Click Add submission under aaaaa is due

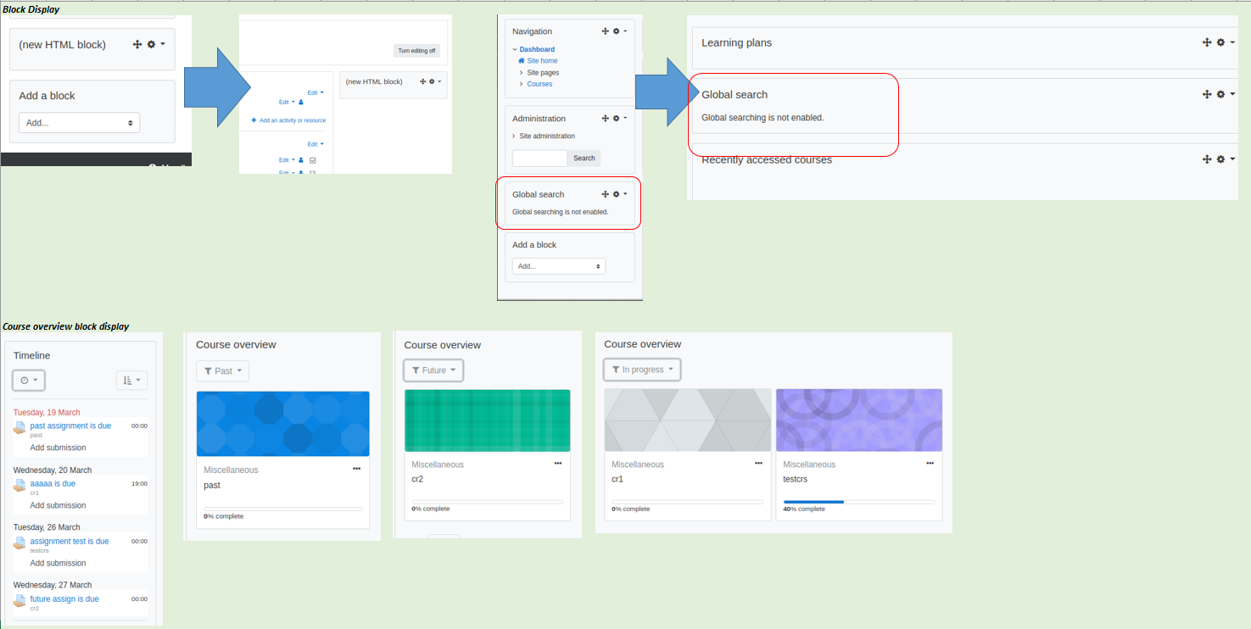[x=58, y=505]
